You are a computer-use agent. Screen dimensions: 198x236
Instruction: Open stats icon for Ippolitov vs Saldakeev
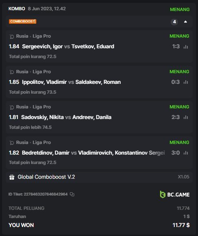coord(186,82)
